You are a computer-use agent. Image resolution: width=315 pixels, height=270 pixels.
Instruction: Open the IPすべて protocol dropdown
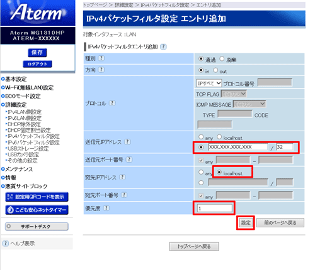click(x=209, y=83)
